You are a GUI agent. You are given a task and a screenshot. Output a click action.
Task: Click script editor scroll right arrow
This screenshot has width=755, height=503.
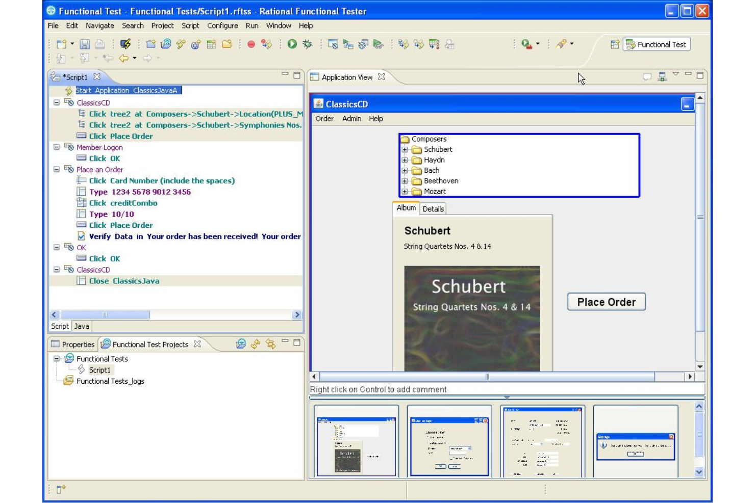[x=297, y=315]
